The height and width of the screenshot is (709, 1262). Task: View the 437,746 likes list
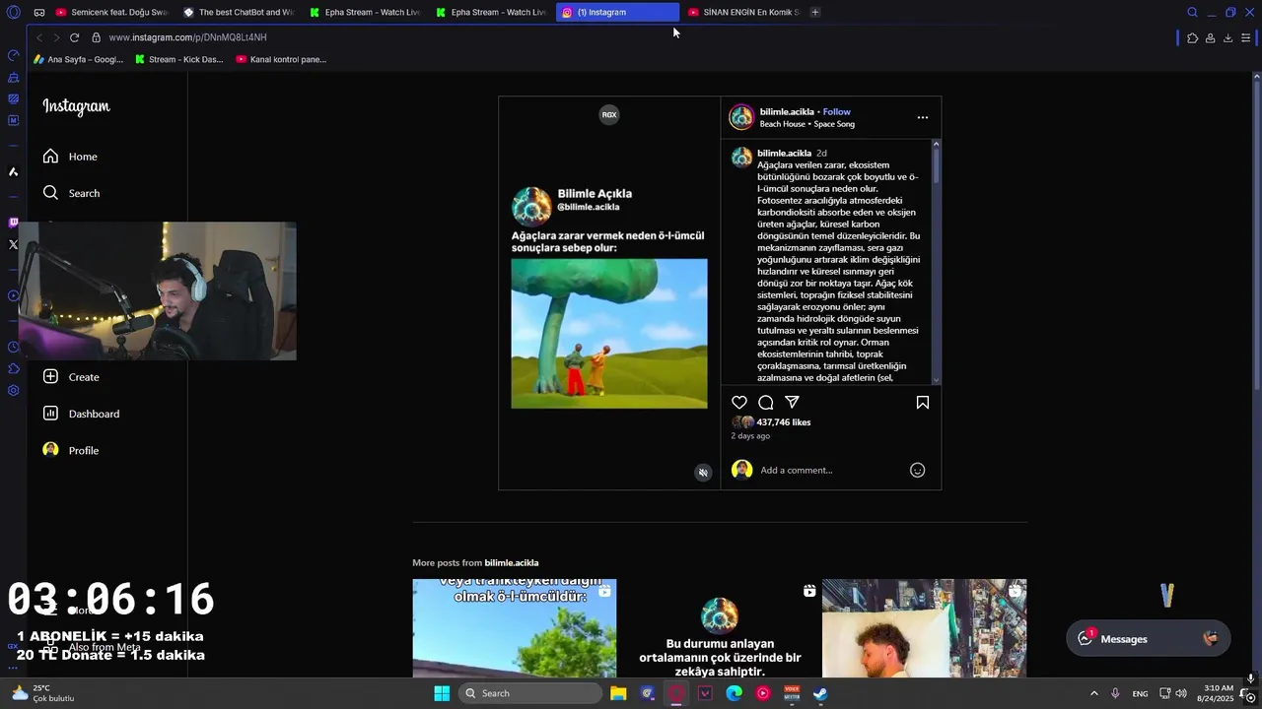click(x=783, y=422)
